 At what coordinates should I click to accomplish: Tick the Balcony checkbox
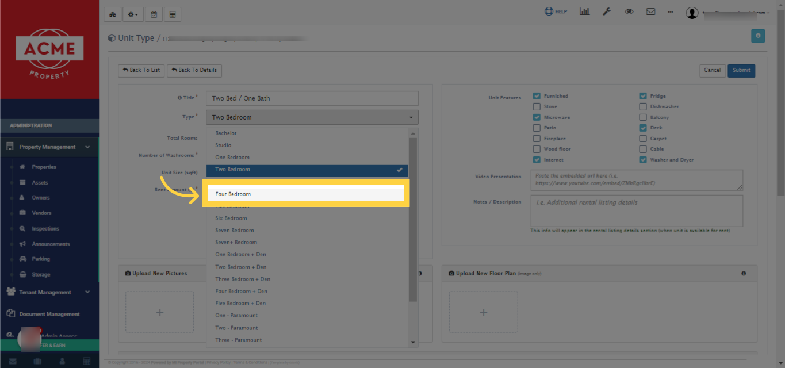point(643,117)
